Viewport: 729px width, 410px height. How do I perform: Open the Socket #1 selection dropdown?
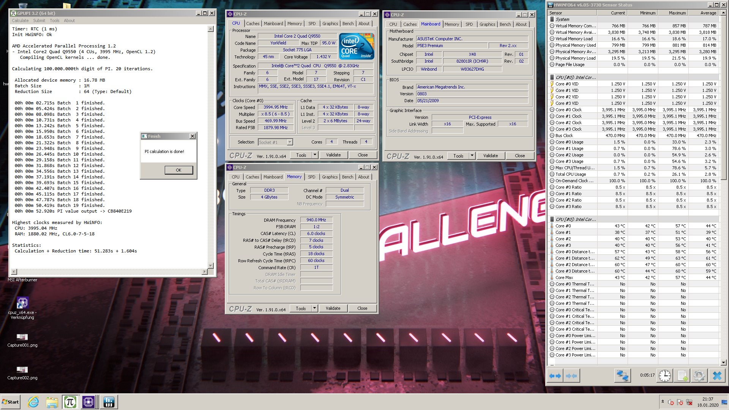pos(290,142)
